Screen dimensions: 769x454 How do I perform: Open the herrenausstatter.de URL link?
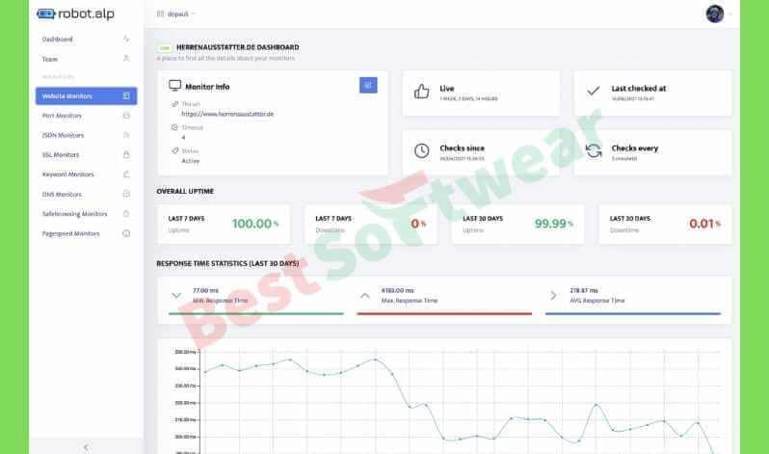pyautogui.click(x=227, y=114)
